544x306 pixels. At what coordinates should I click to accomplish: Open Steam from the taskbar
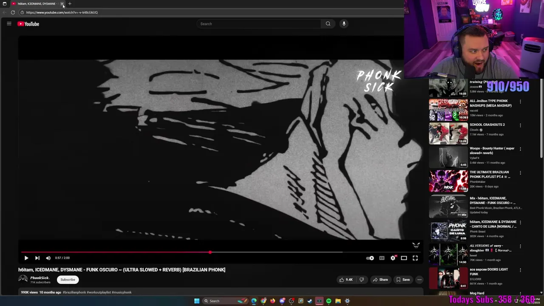click(x=310, y=301)
